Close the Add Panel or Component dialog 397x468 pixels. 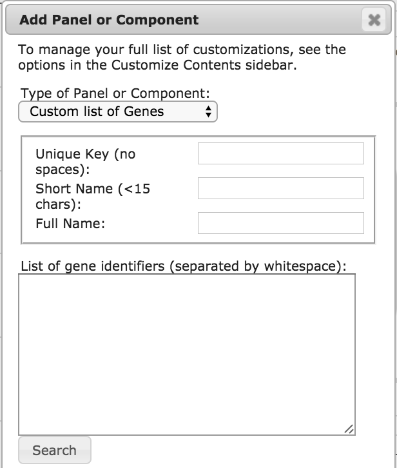pyautogui.click(x=374, y=21)
